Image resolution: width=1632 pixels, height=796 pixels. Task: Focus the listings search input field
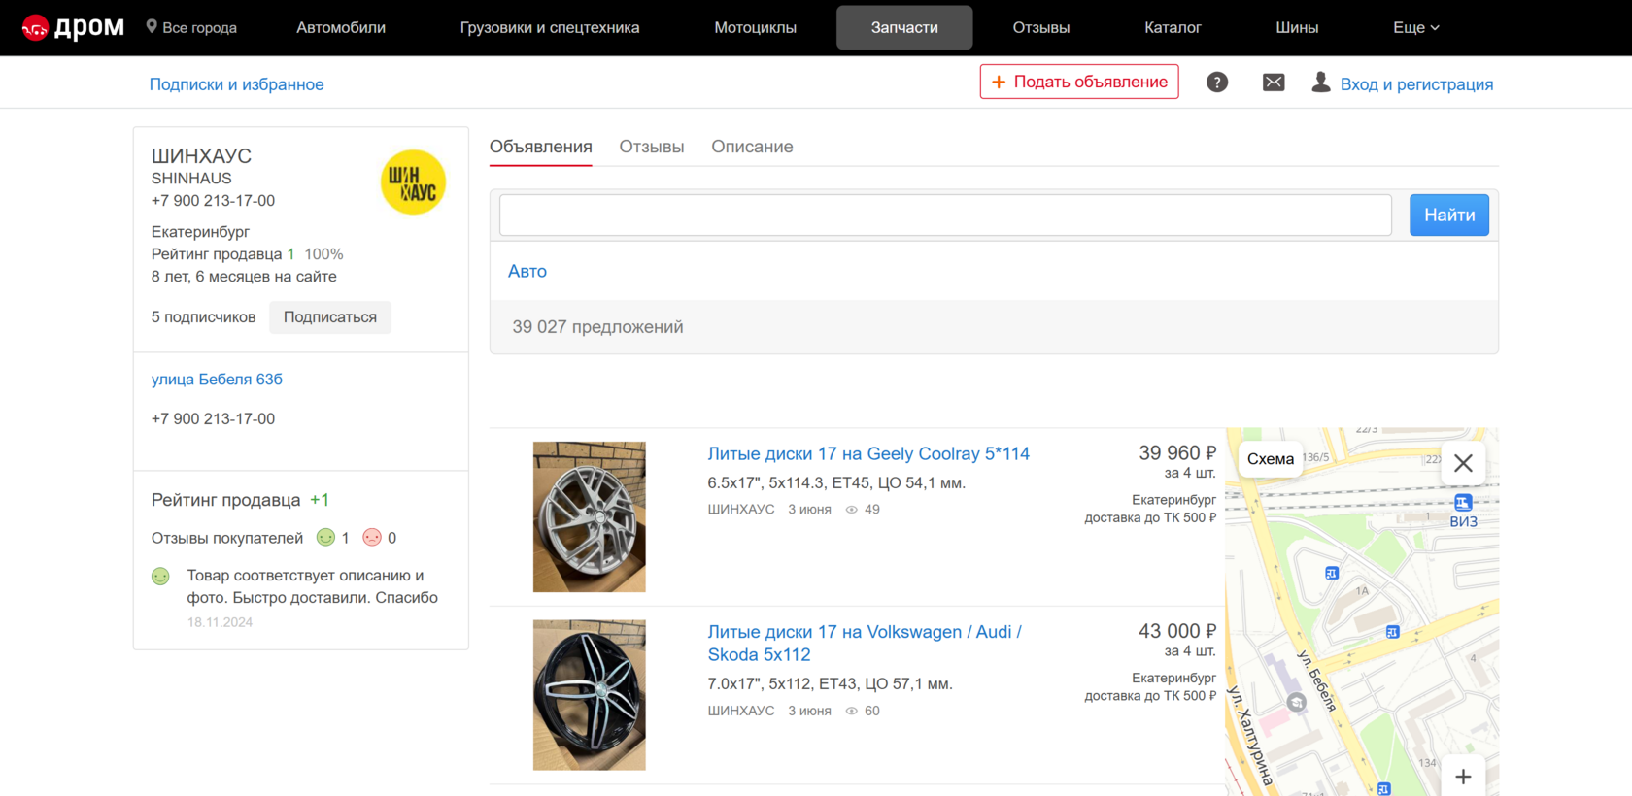click(945, 215)
